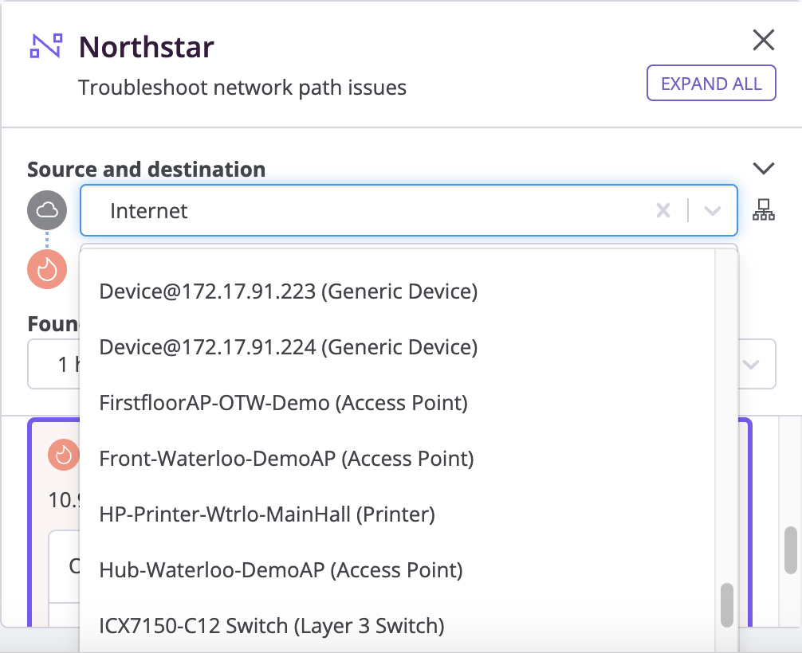This screenshot has width=802, height=653.
Task: Click the dotted path connector between endpoints
Action: click(x=46, y=240)
